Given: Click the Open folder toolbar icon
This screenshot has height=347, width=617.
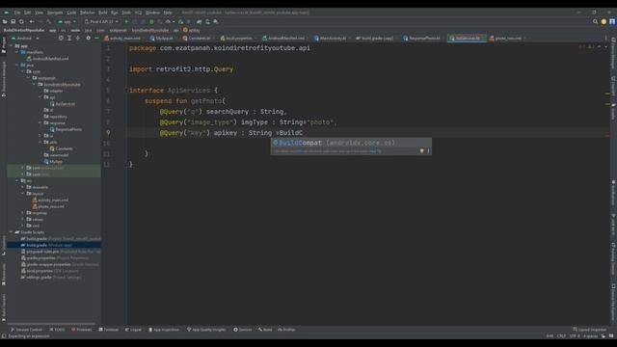Looking at the screenshot, I should pos(5,21).
